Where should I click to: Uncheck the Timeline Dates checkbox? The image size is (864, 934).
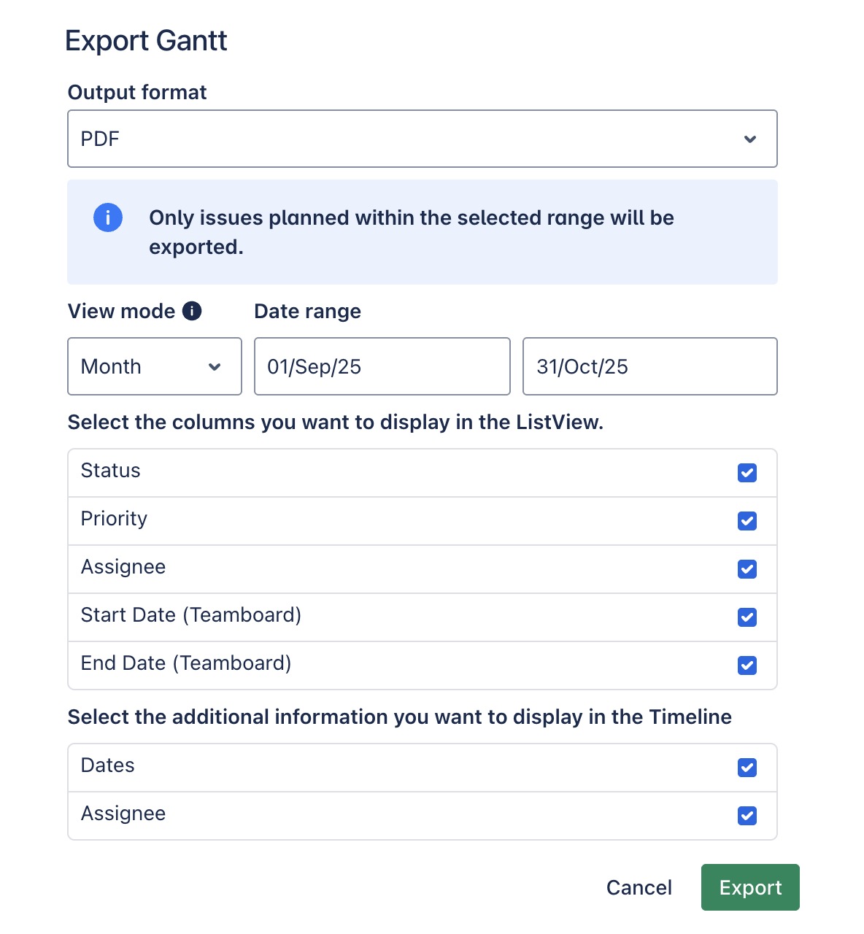[747, 768]
